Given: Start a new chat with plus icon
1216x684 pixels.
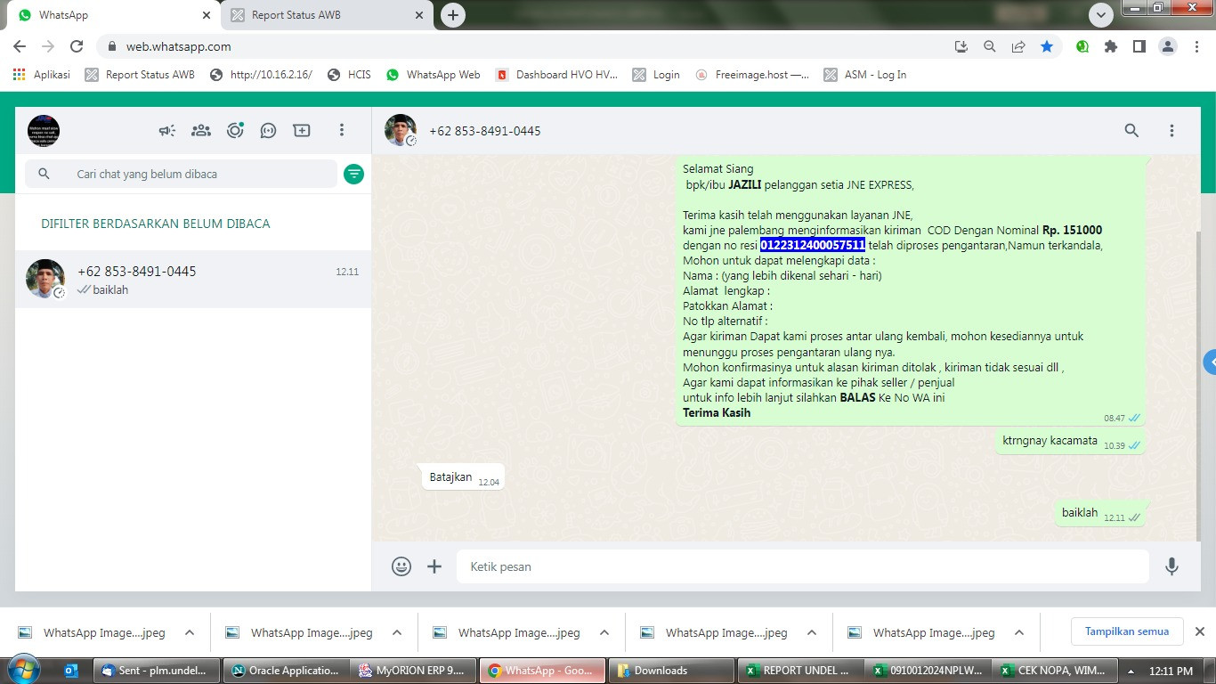Looking at the screenshot, I should coord(302,131).
